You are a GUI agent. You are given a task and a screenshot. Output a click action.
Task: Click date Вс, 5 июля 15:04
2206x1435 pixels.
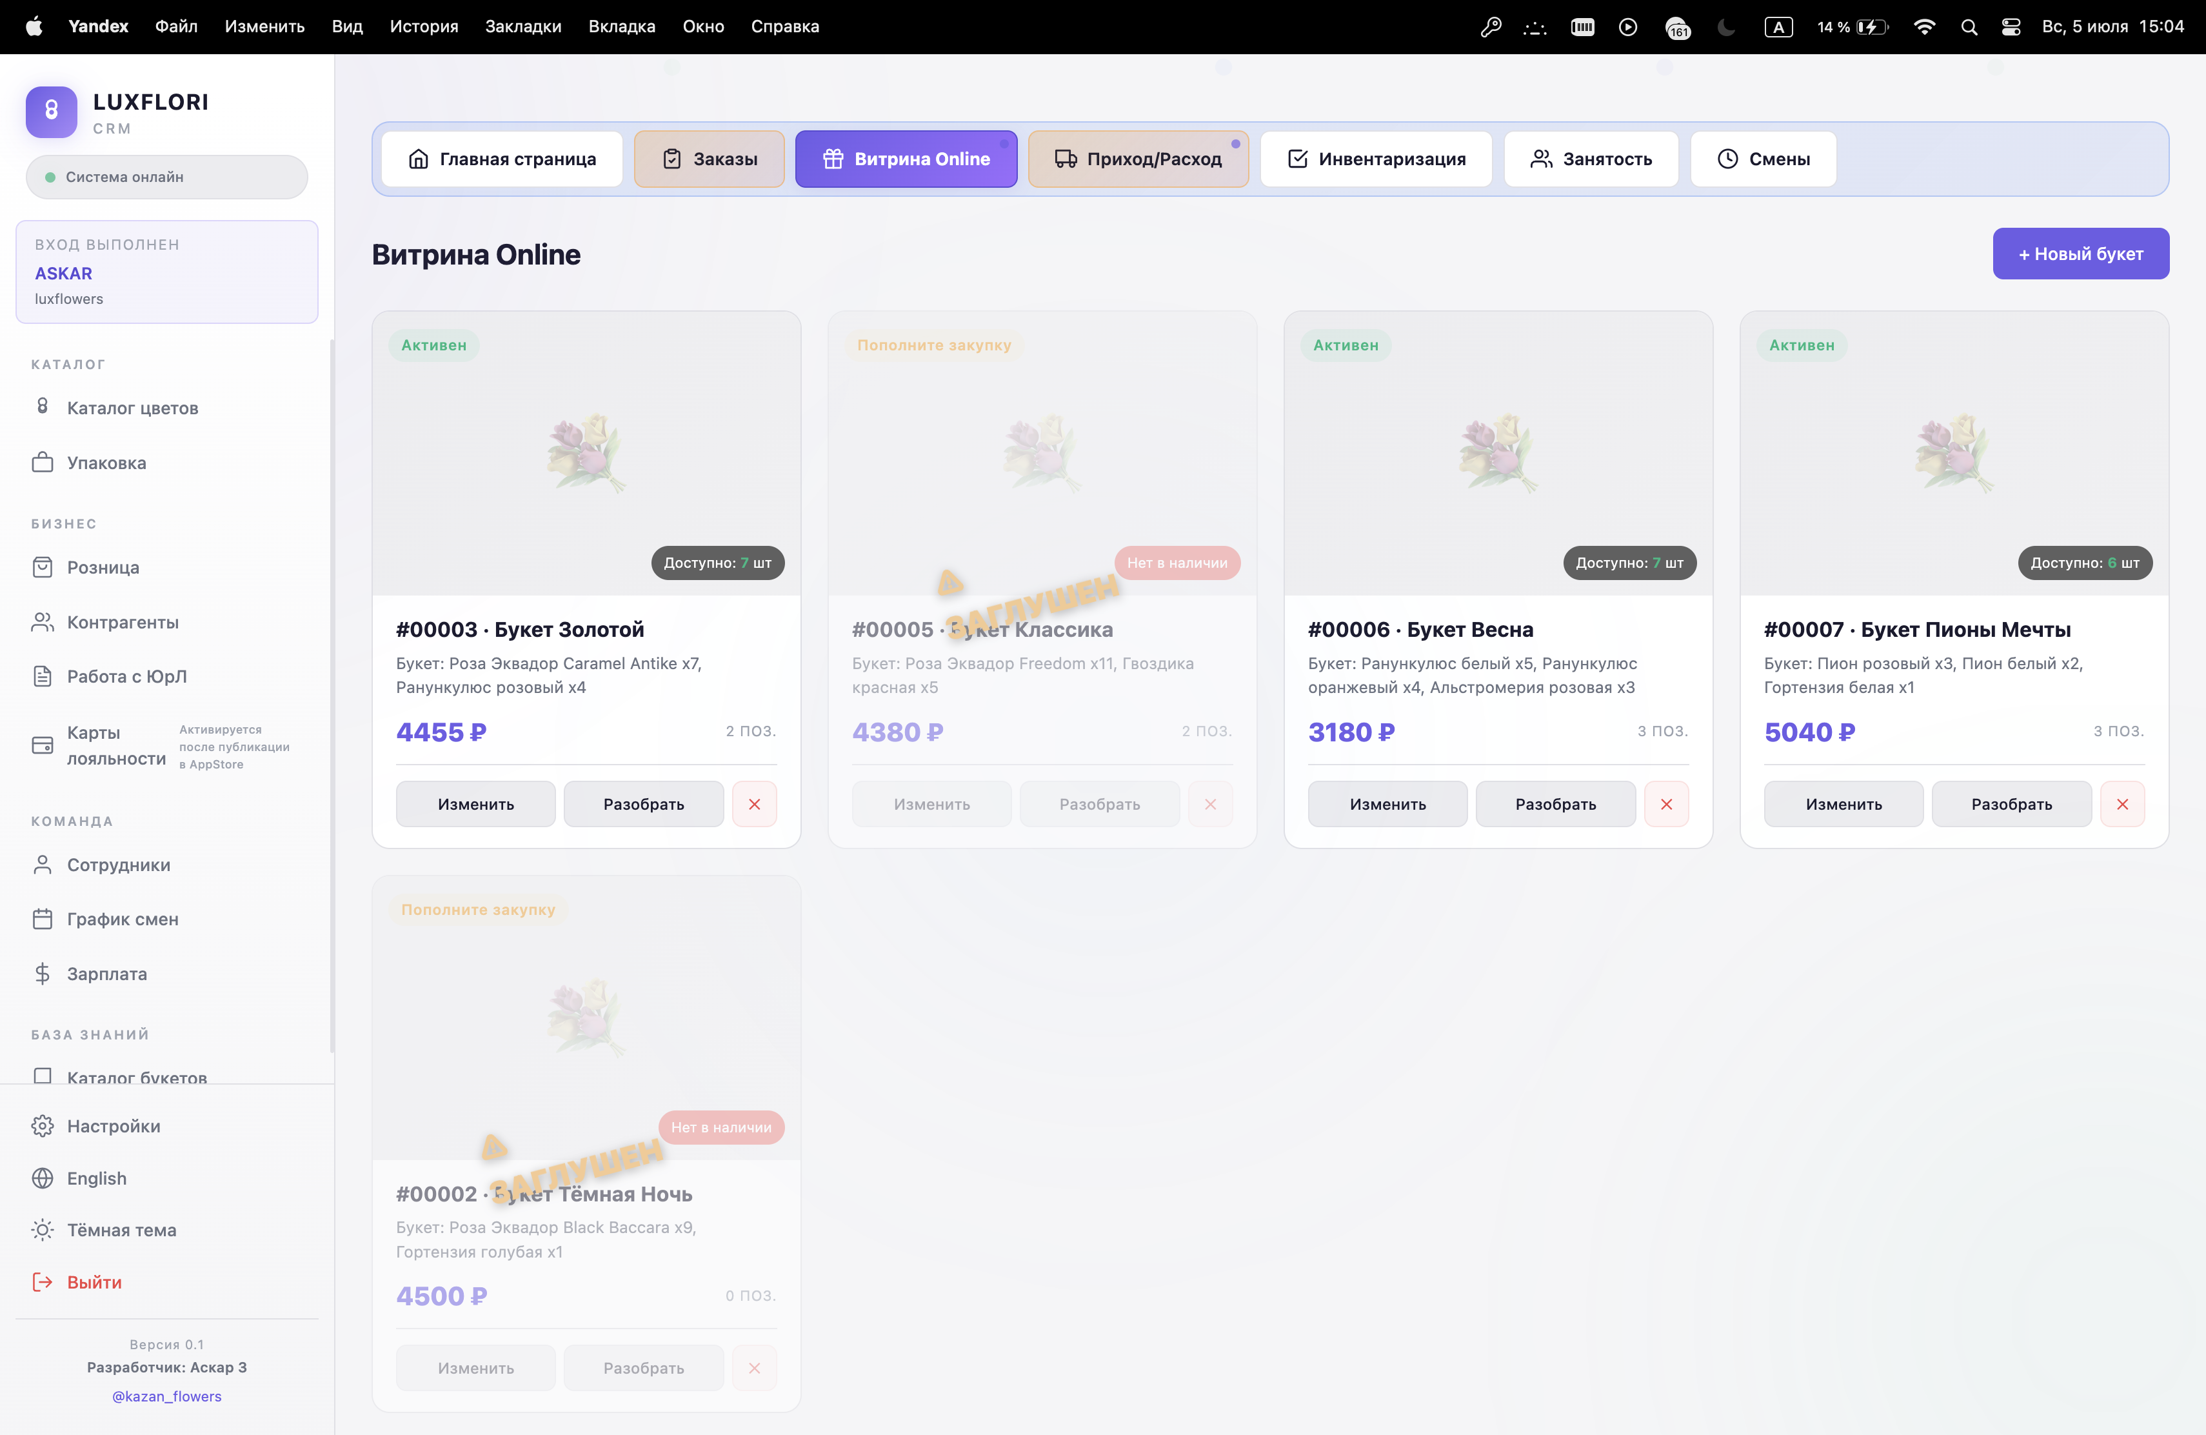tap(2112, 27)
